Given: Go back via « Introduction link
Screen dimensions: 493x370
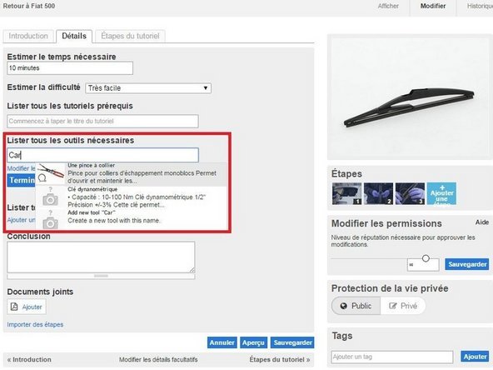Looking at the screenshot, I should pos(29,359).
